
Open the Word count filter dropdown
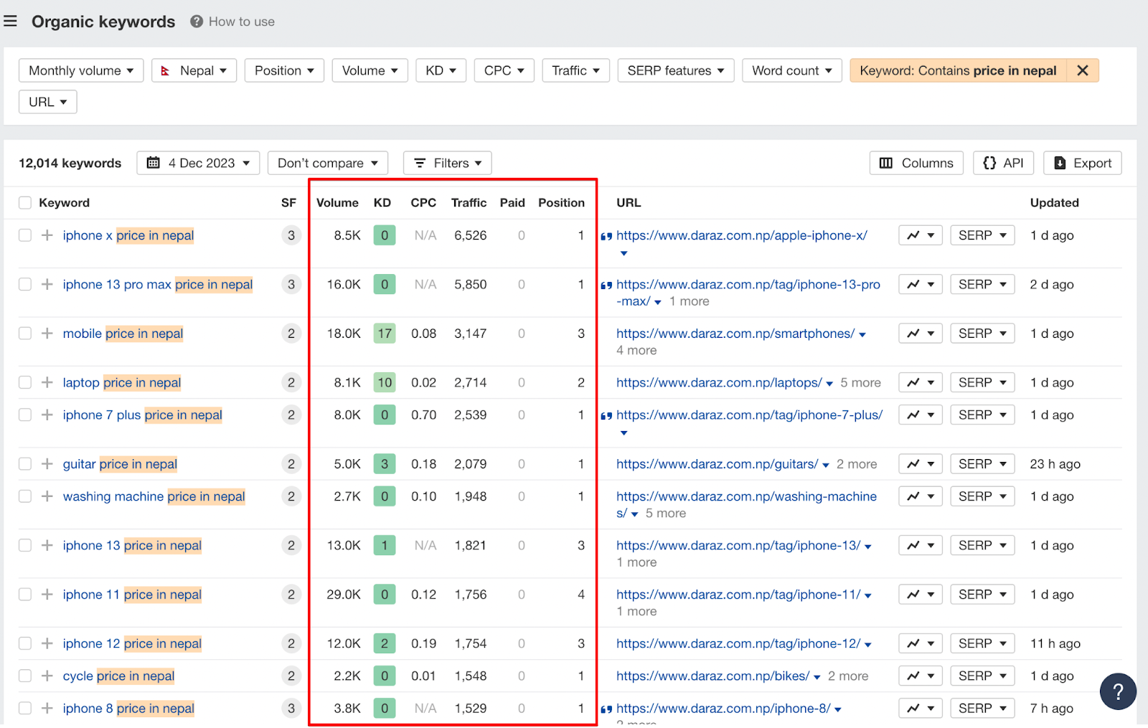(792, 70)
